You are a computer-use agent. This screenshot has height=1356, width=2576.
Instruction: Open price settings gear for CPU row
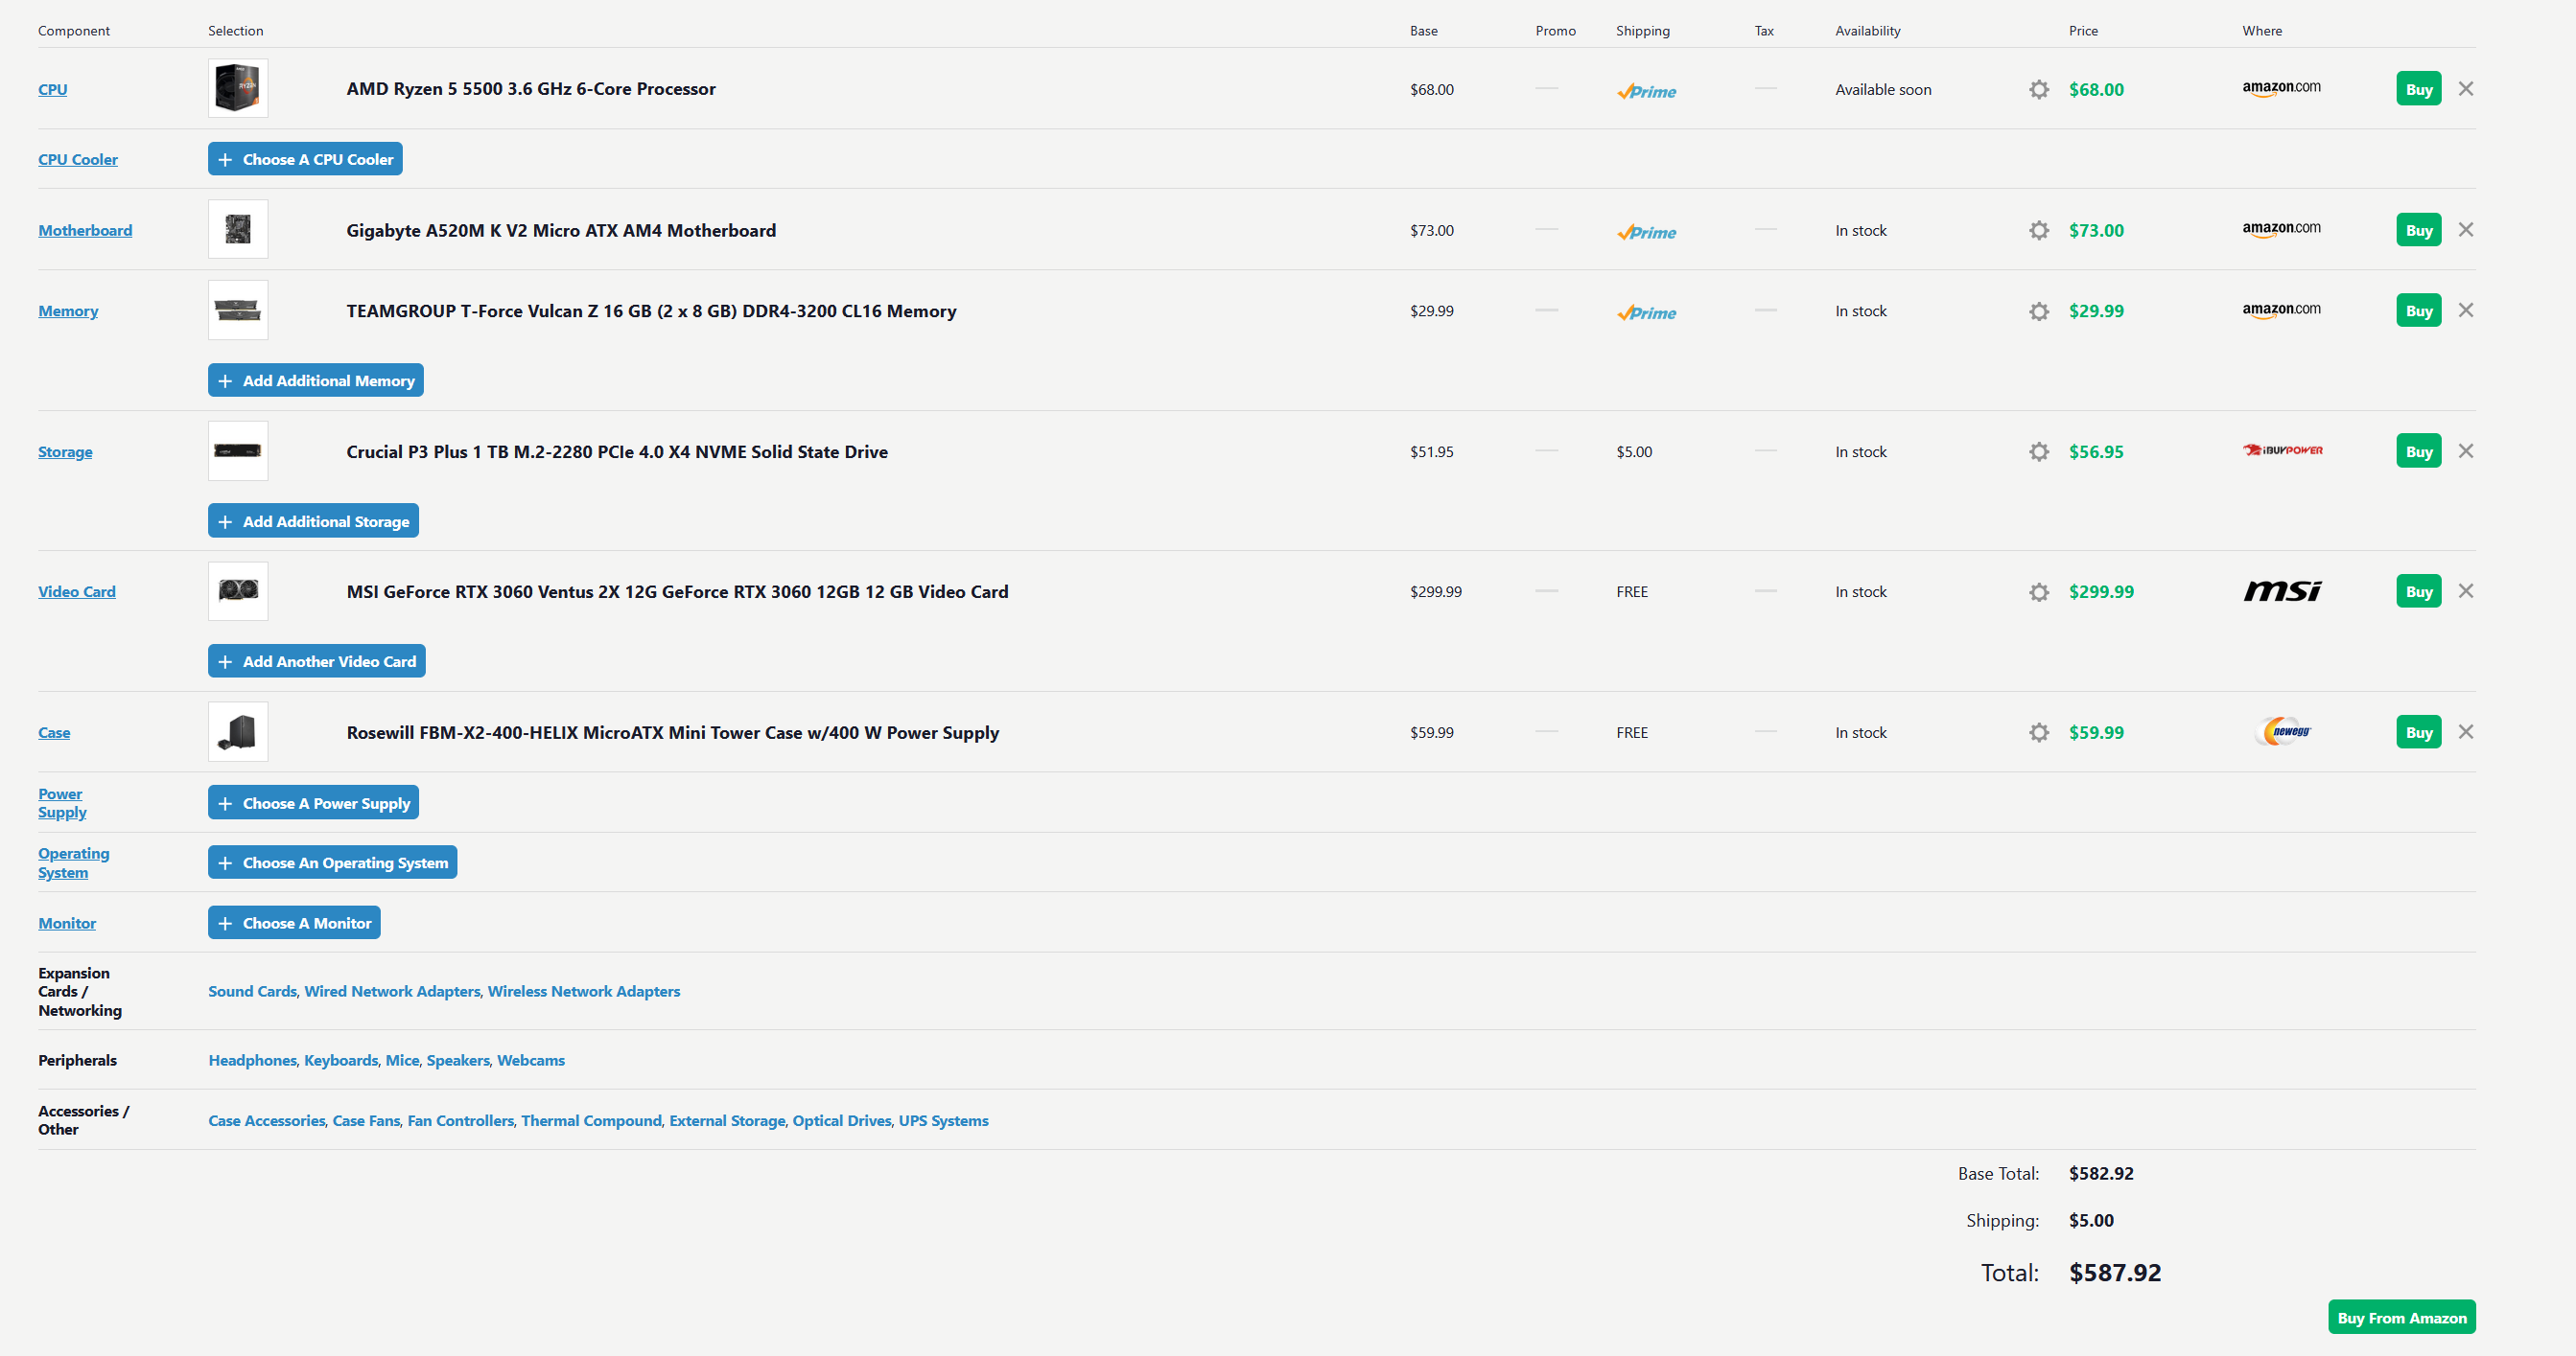click(x=2039, y=89)
